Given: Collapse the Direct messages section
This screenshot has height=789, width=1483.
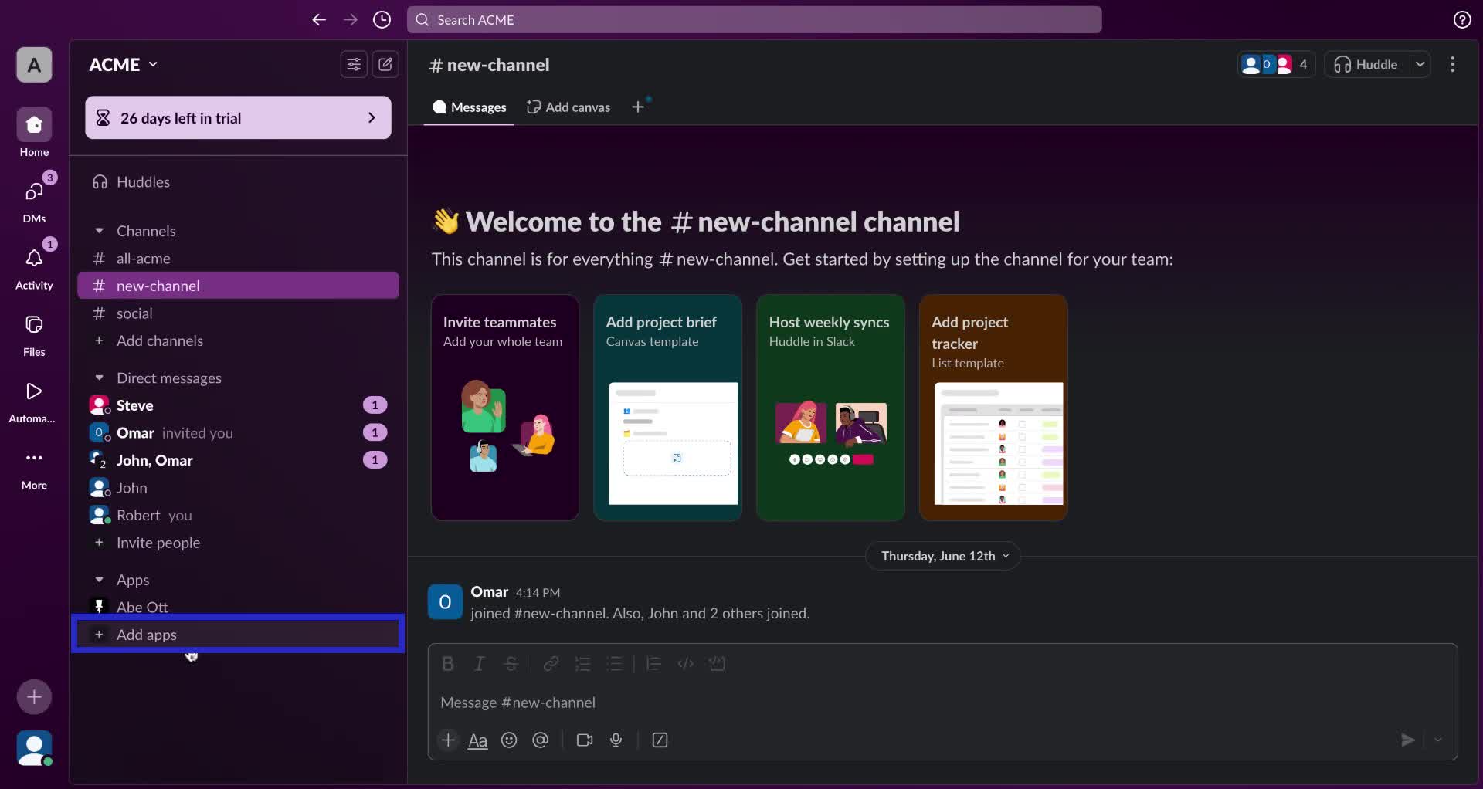Looking at the screenshot, I should coord(100,378).
